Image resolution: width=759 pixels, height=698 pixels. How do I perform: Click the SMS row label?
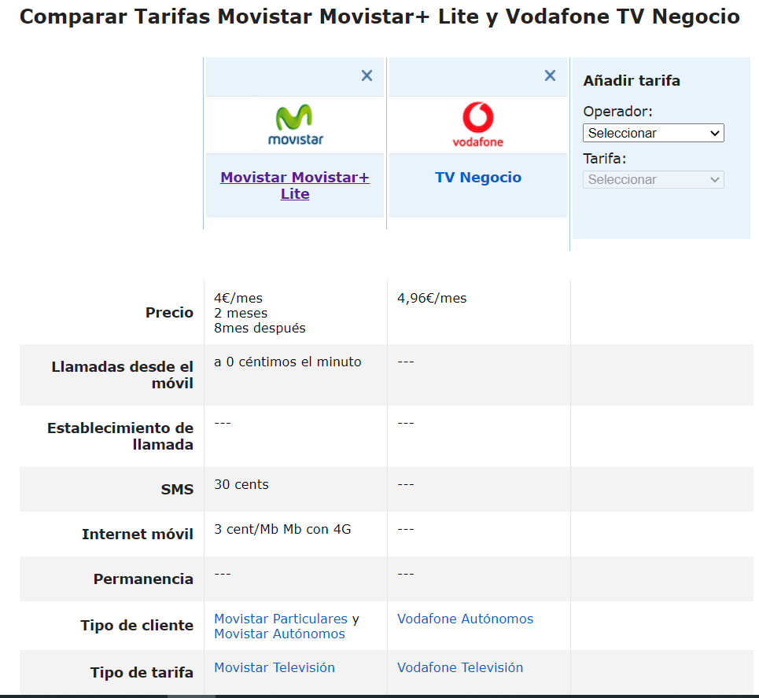click(177, 490)
